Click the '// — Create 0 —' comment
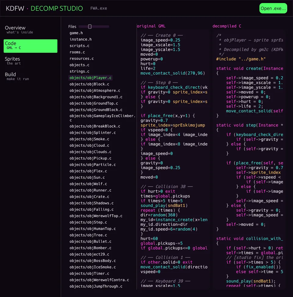The height and width of the screenshot is (297, 293). coord(161,35)
